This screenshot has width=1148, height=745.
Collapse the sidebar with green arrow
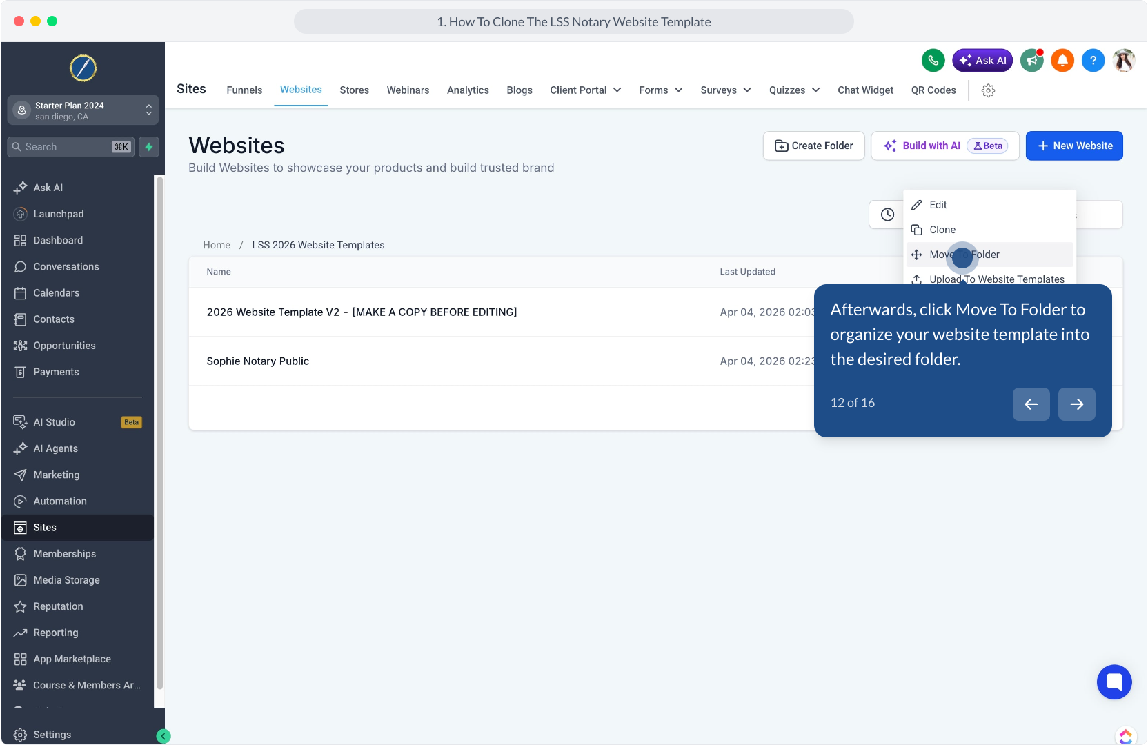164,736
